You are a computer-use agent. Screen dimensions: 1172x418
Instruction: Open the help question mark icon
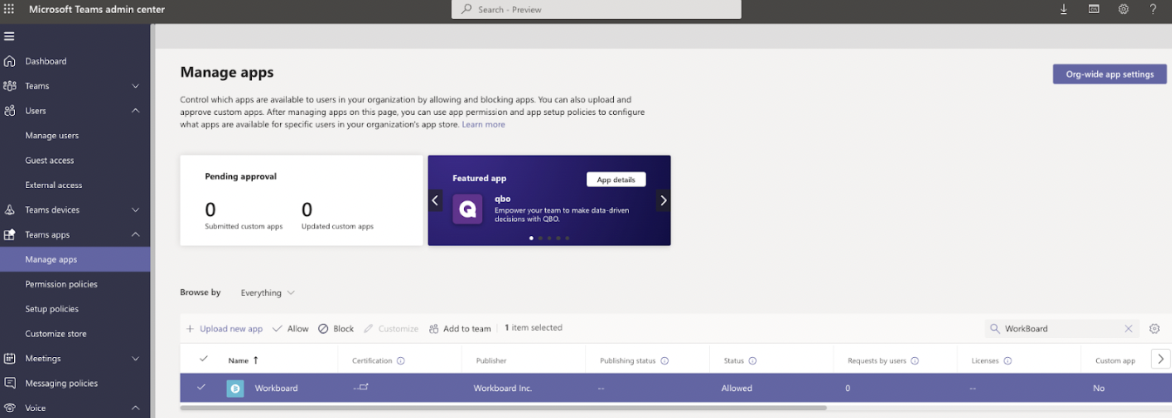pyautogui.click(x=1153, y=9)
